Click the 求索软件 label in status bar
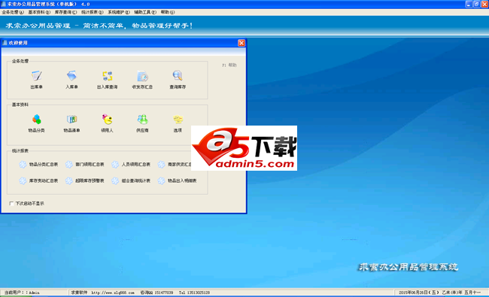This screenshot has width=489, height=297. point(79,292)
